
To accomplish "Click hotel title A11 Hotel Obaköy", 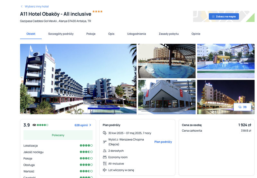I will point(56,14).
